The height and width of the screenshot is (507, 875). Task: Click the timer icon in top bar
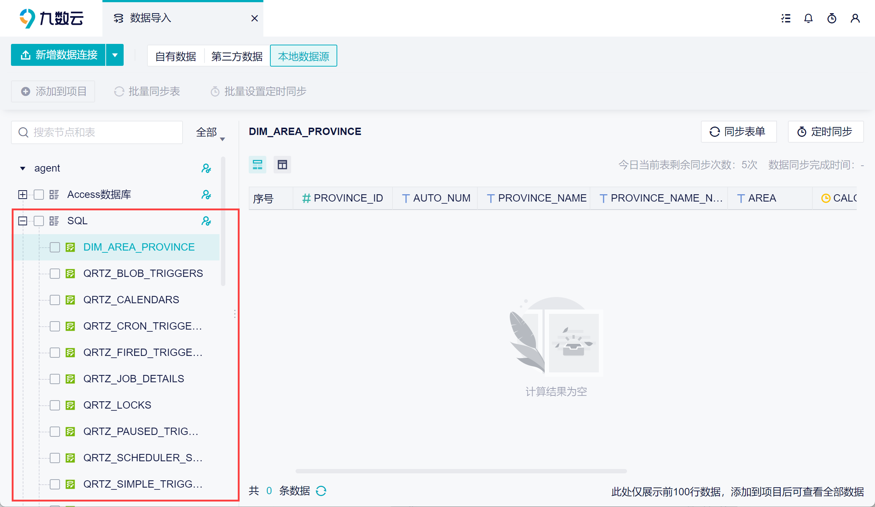(x=832, y=18)
